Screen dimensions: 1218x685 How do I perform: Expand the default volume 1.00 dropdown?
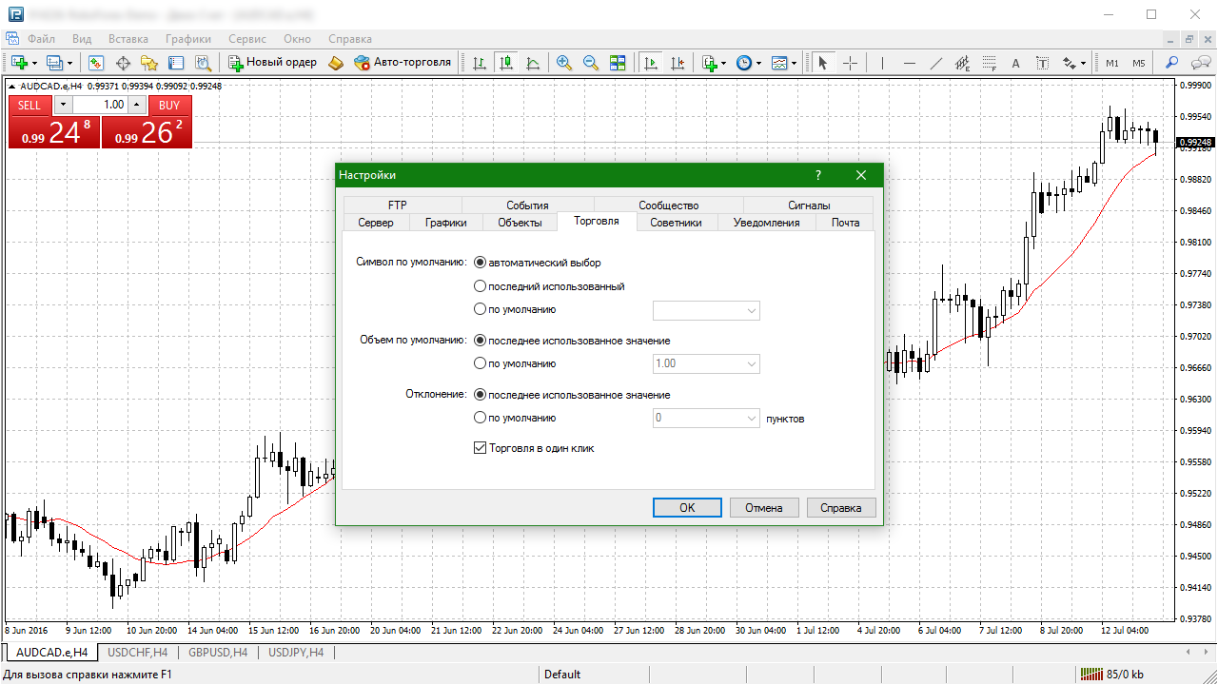pos(752,363)
